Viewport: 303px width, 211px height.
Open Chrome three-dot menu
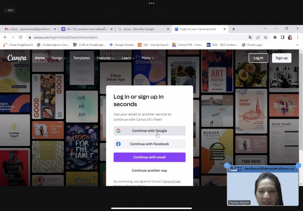(298, 37)
